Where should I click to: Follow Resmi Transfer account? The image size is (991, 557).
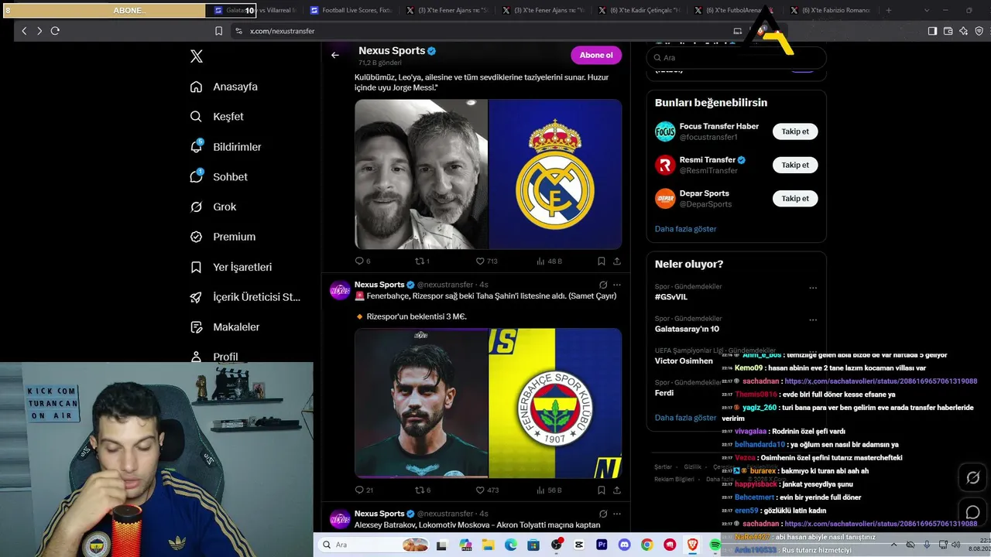(795, 165)
